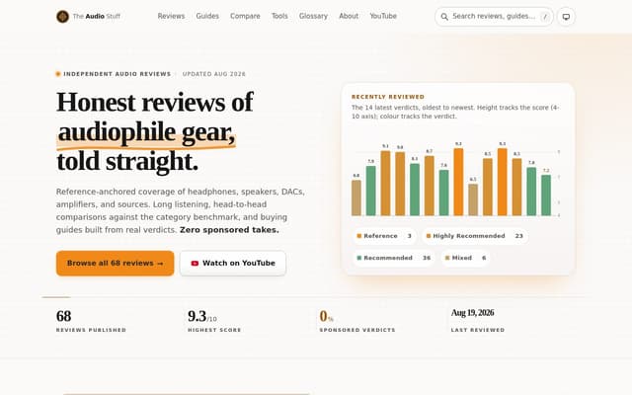Select the Recommended legend chip
This screenshot has width=632, height=395.
coord(393,258)
